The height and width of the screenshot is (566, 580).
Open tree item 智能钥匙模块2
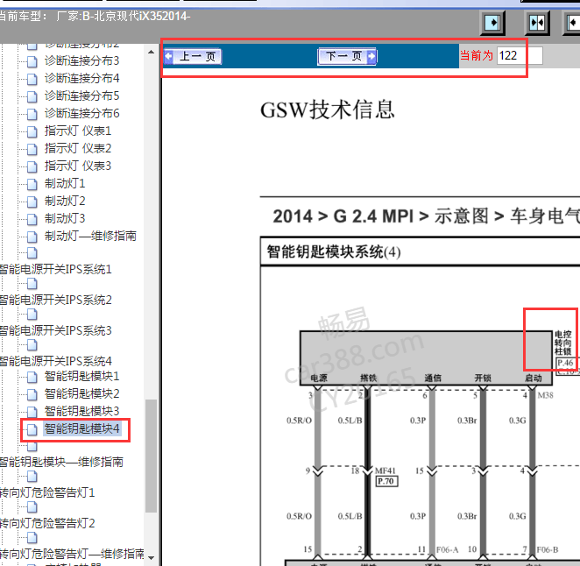(x=81, y=393)
